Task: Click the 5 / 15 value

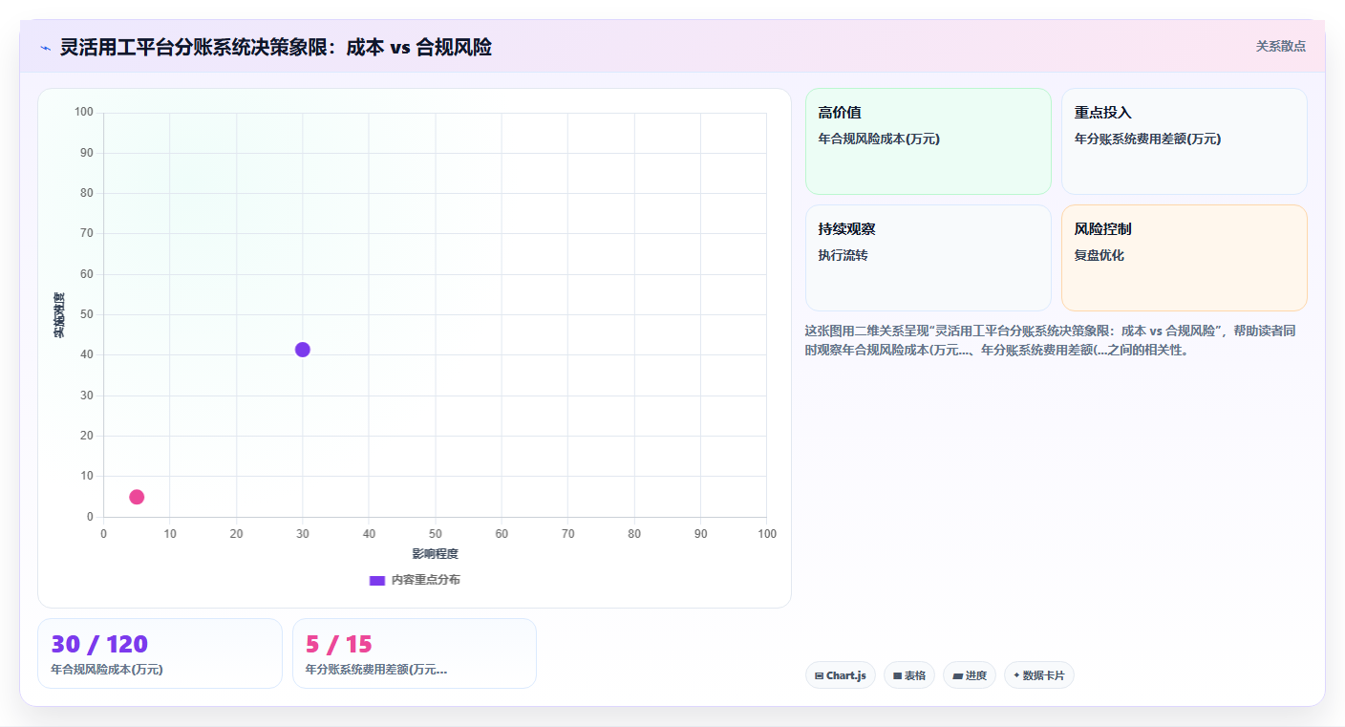Action: click(339, 645)
